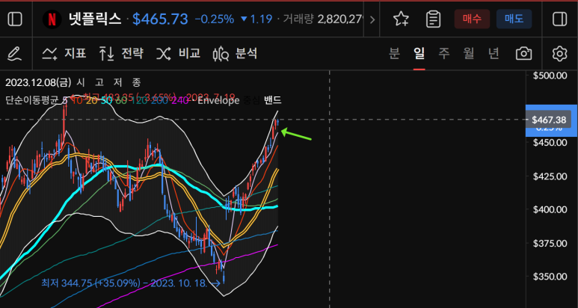This screenshot has width=578, height=308.
Task: Click the $375.00 price axis label
Action: (x=550, y=244)
